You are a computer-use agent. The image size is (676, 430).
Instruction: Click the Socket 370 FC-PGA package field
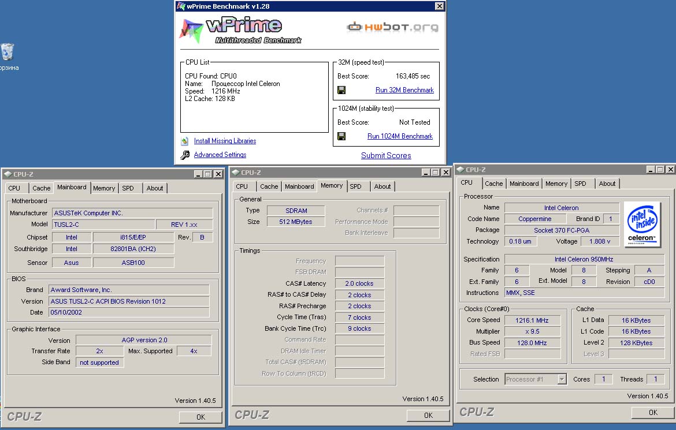(x=562, y=230)
